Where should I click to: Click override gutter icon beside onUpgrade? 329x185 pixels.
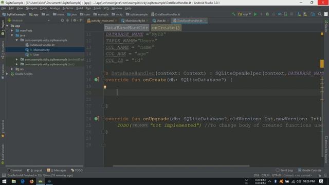(x=96, y=119)
